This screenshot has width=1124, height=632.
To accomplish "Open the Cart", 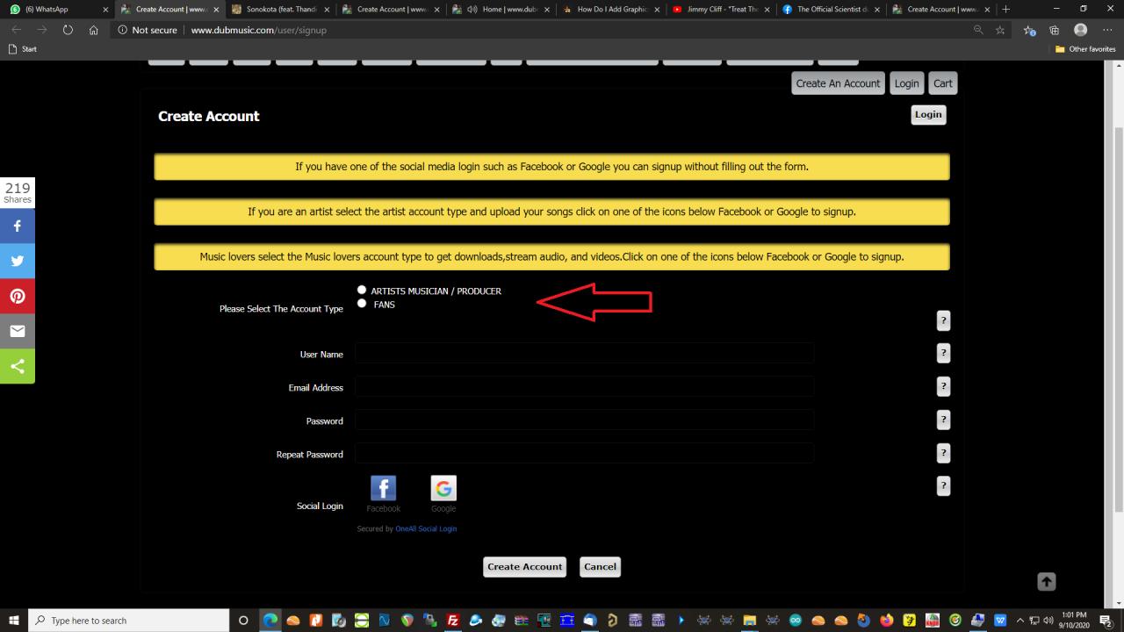I will coord(943,83).
